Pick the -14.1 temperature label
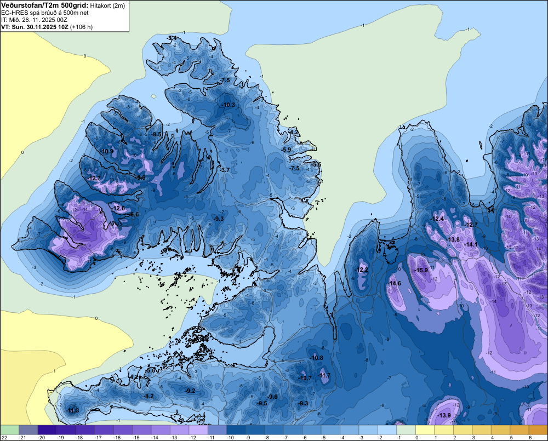548x441 pixels. pos(471,245)
